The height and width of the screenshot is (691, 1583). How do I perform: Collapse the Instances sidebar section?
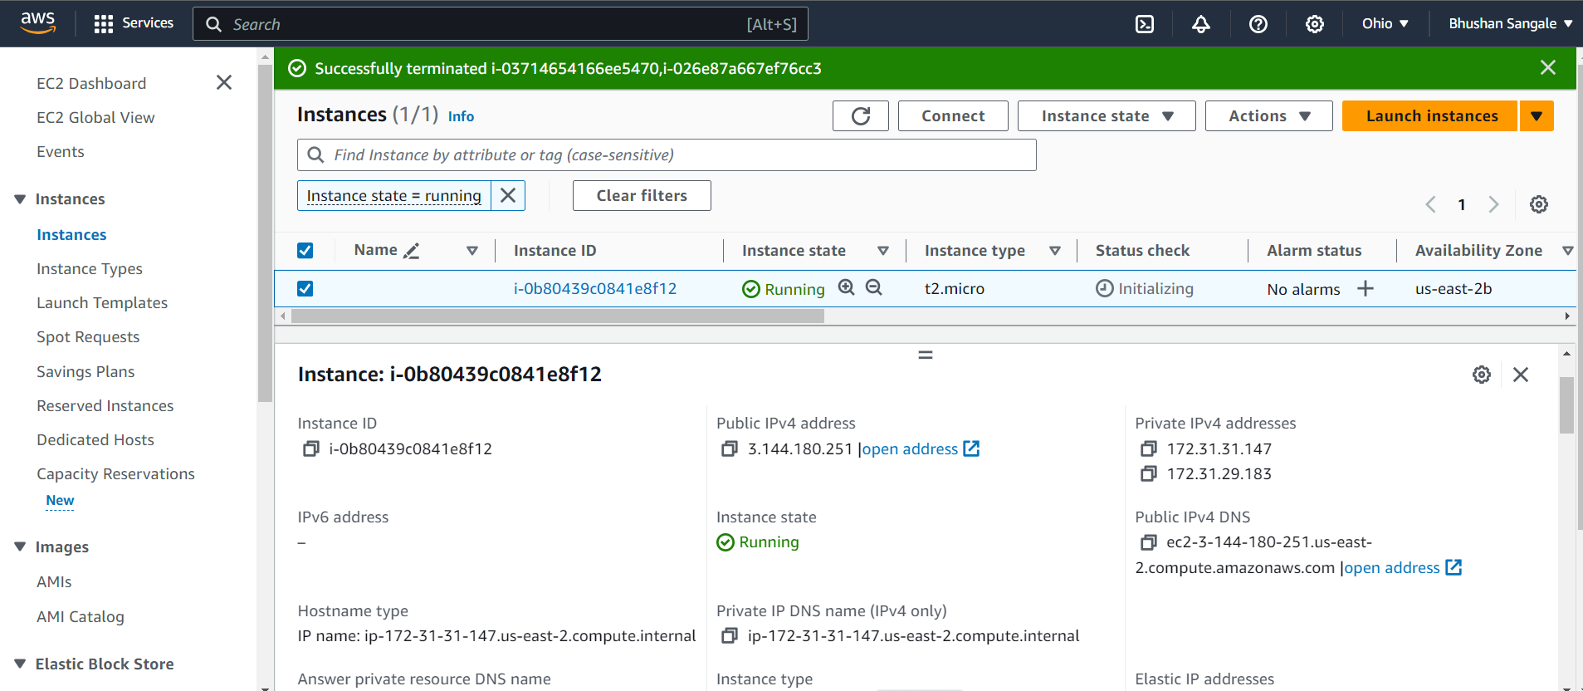20,199
